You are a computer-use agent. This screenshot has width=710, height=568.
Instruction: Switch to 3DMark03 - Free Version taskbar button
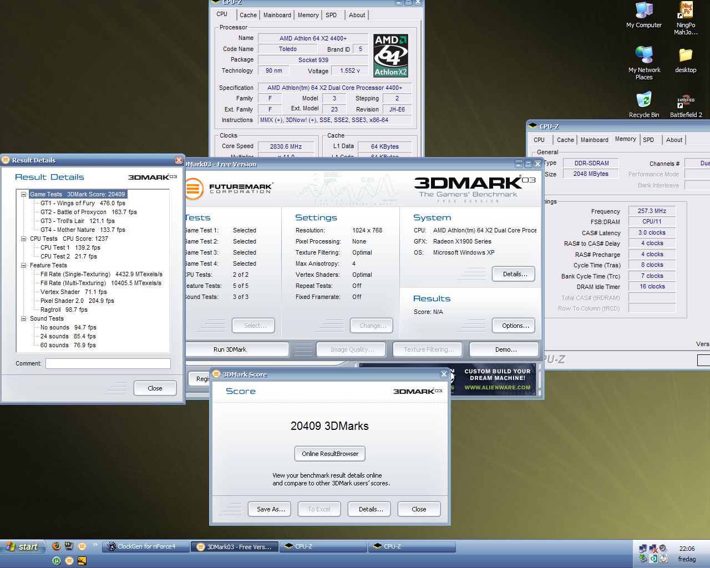(x=234, y=546)
